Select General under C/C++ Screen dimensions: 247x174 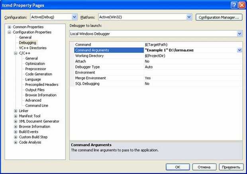point(31,58)
